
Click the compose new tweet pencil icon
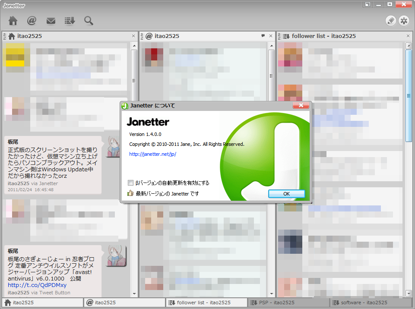click(x=391, y=21)
